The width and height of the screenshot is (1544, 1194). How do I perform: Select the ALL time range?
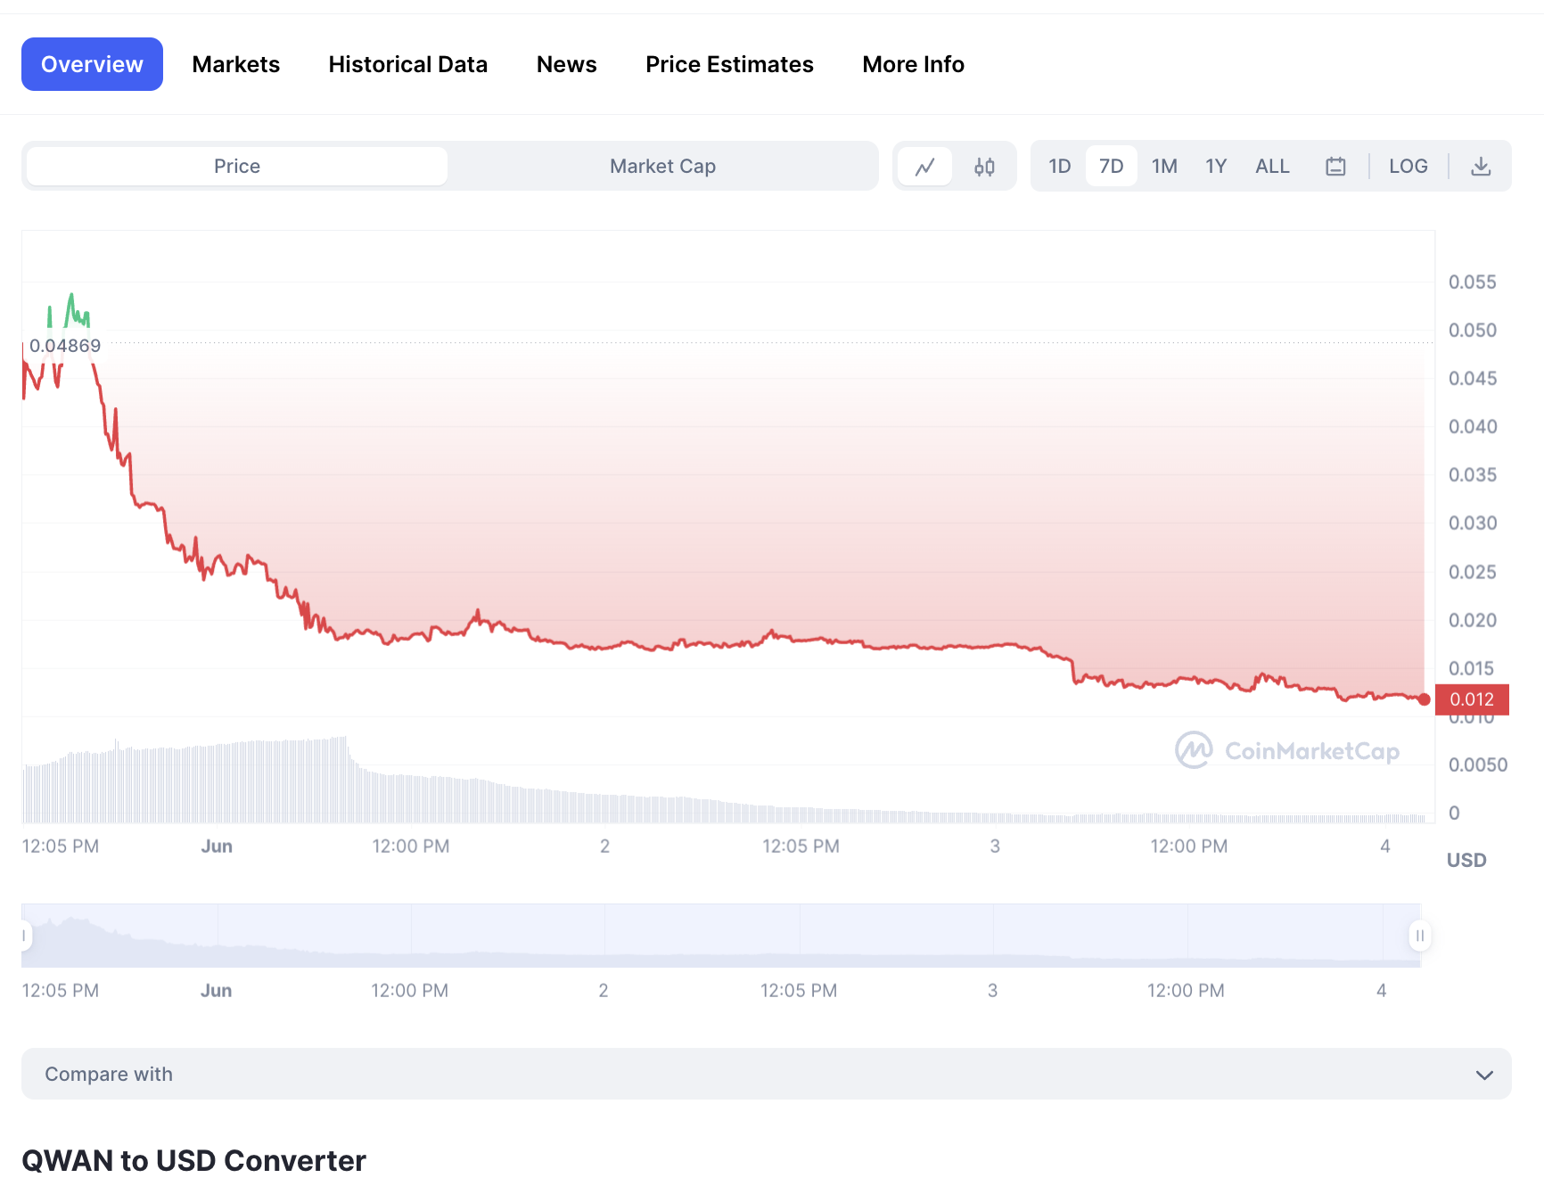[x=1272, y=166]
